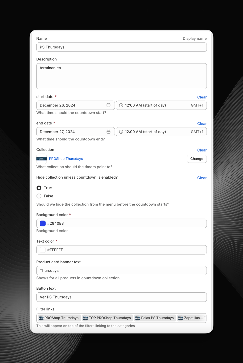Click the Display name label

(x=195, y=38)
